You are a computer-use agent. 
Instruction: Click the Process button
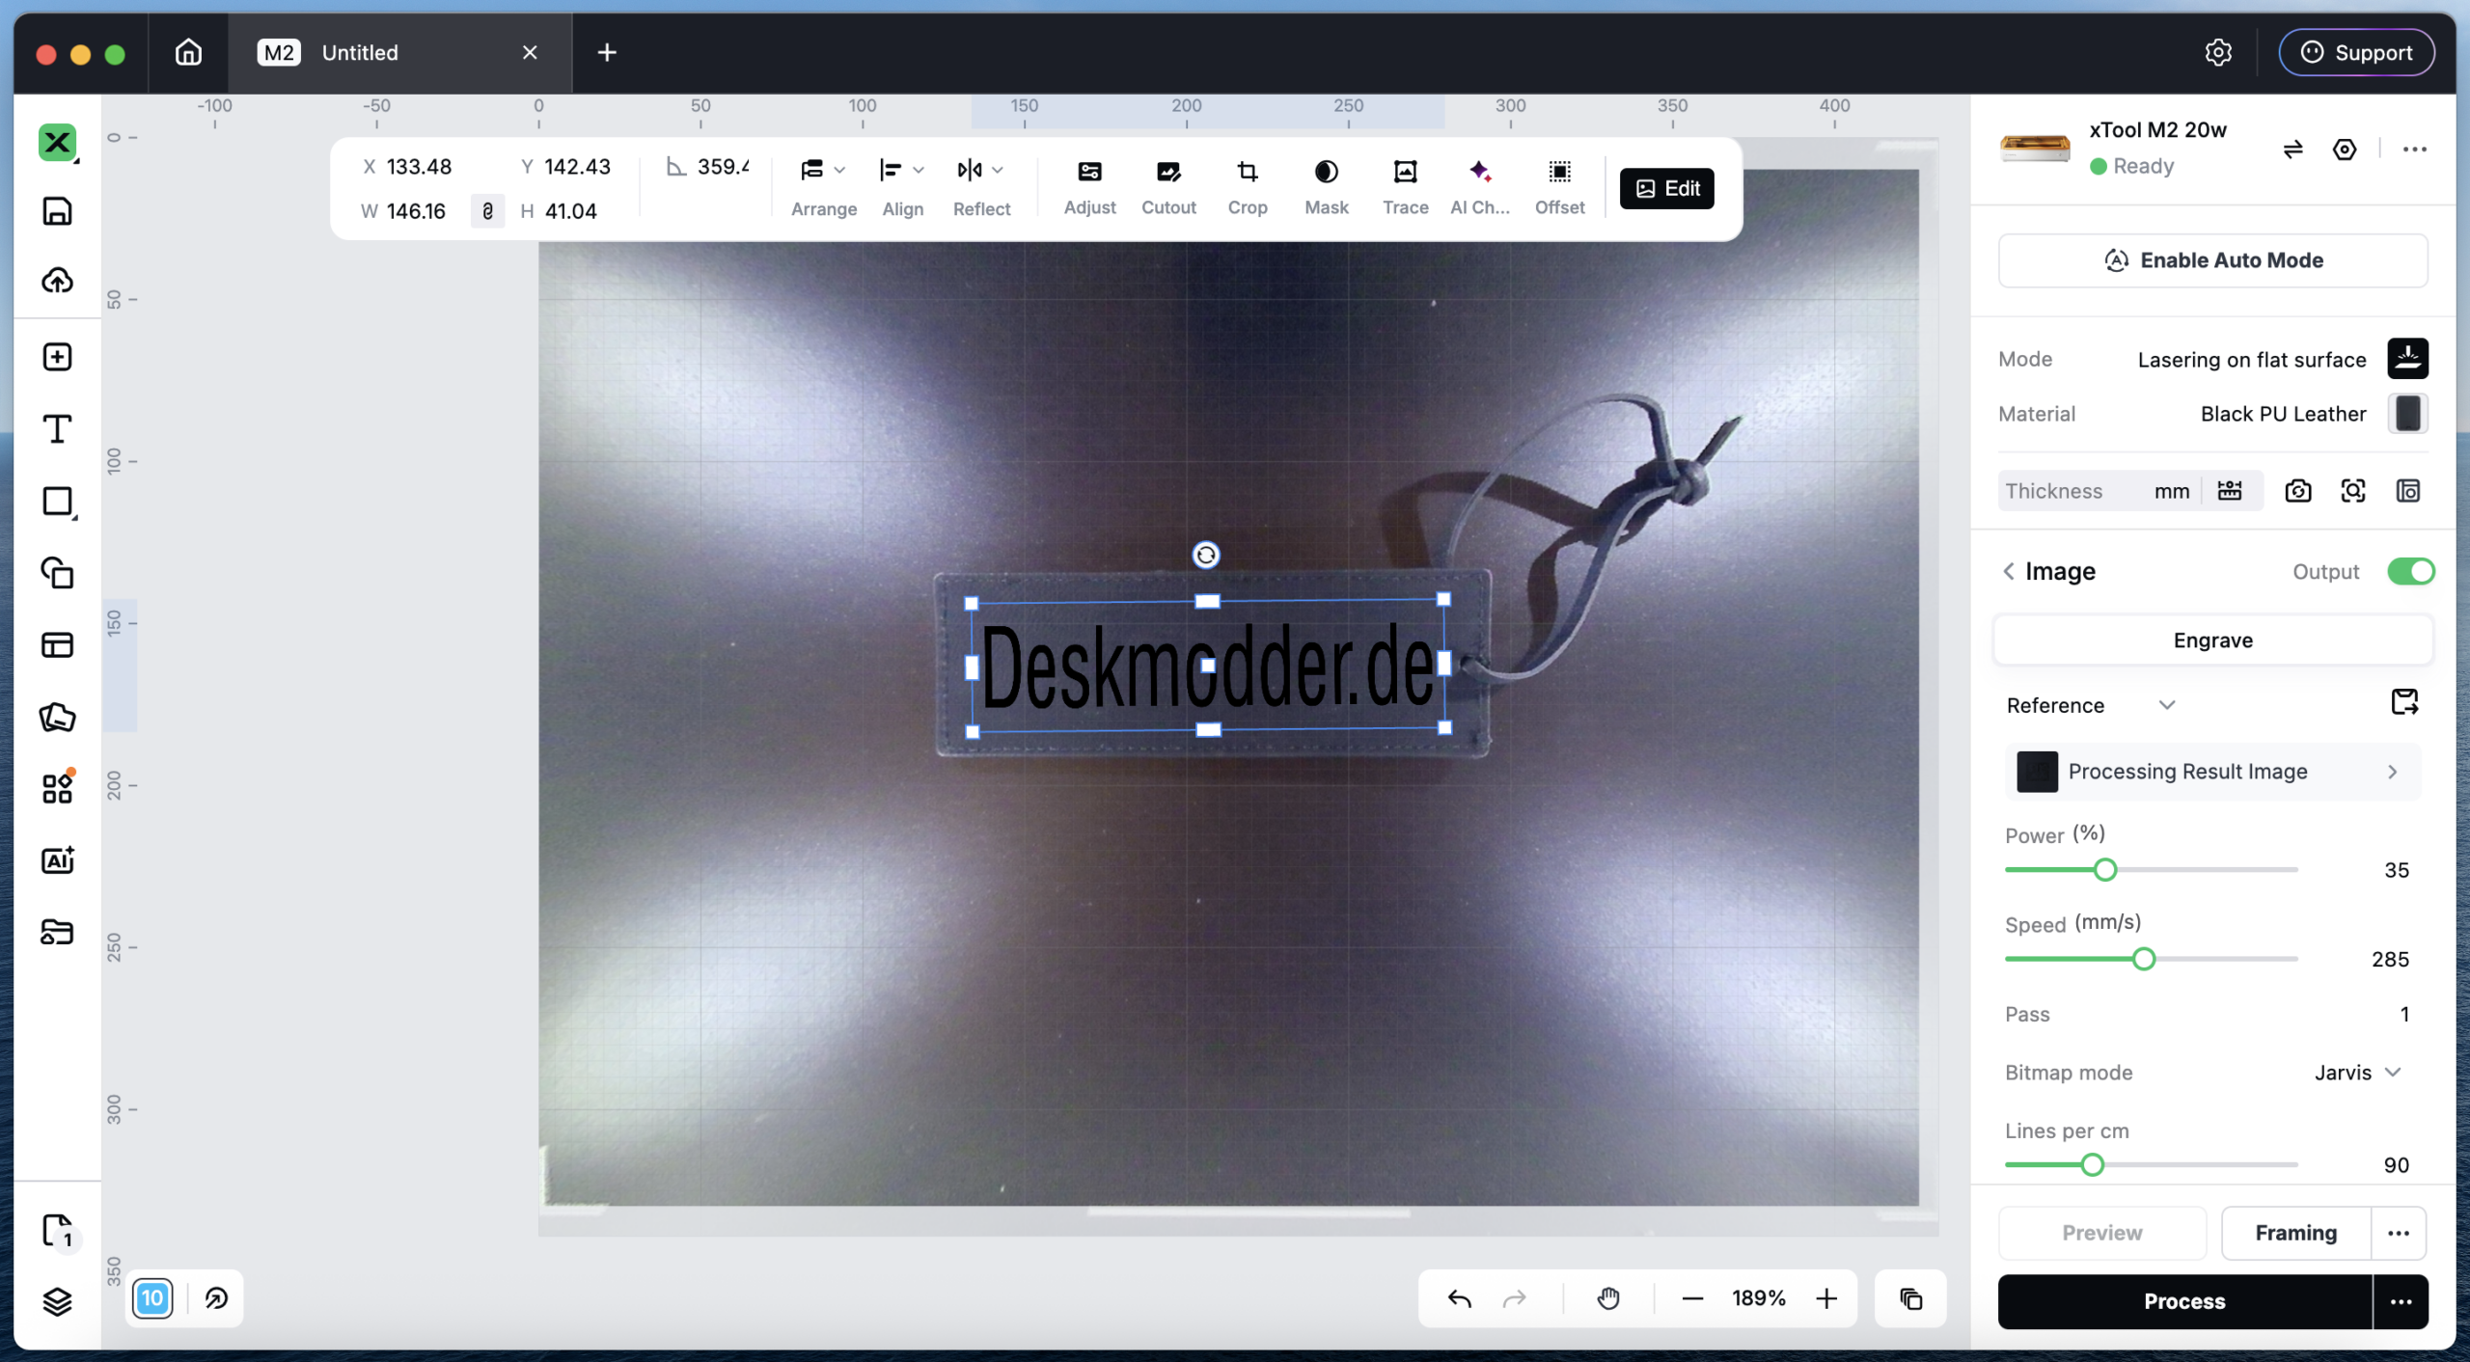coord(2184,1301)
